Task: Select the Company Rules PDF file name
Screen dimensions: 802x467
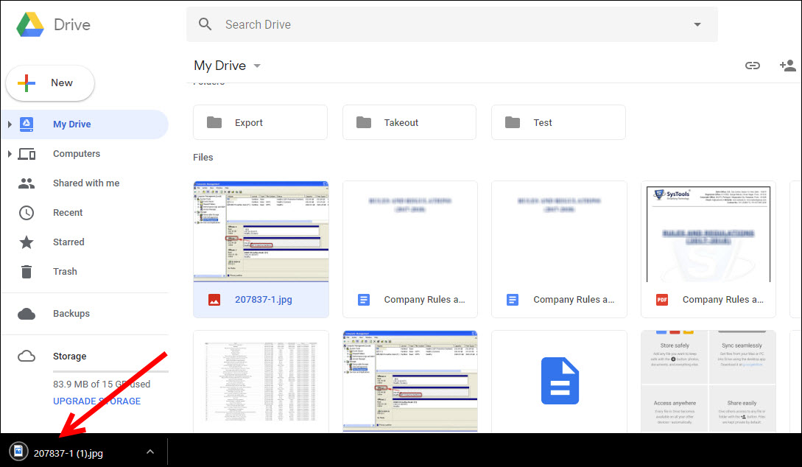Action: (x=722, y=300)
